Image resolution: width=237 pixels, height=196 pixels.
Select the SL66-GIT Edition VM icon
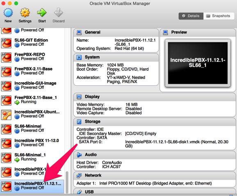(6, 43)
